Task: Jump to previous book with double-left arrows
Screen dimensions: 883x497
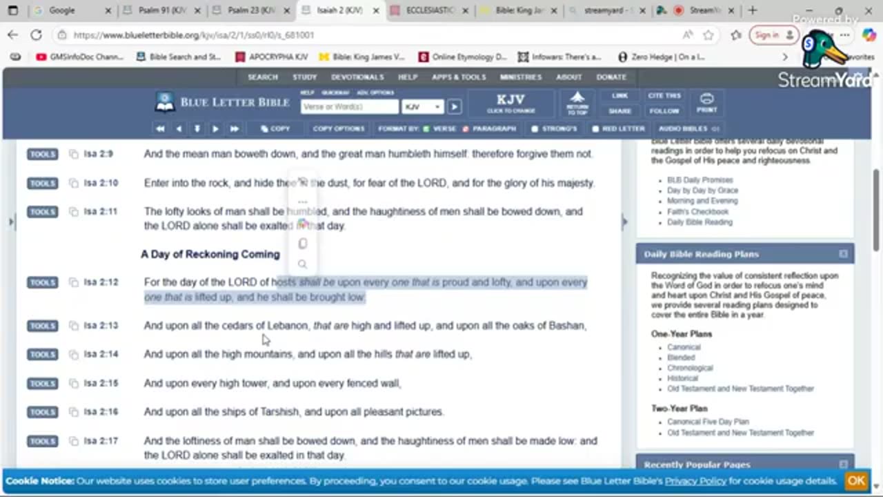Action: click(160, 129)
